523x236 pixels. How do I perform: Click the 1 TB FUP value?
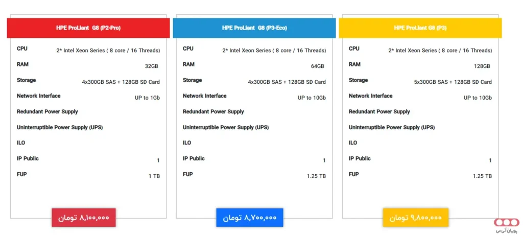(154, 176)
